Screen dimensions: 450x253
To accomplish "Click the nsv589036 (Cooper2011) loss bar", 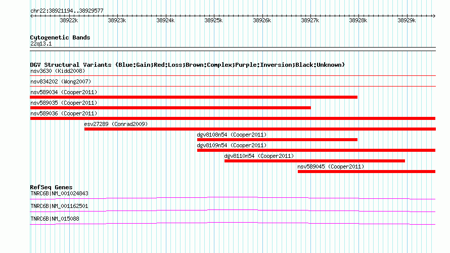I will tap(233, 118).
